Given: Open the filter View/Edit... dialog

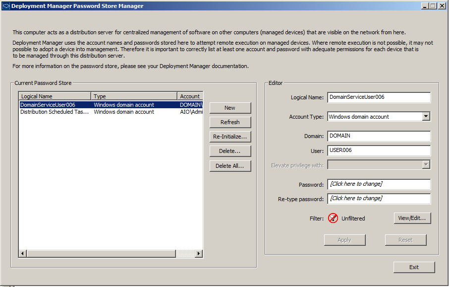Looking at the screenshot, I should pyautogui.click(x=412, y=218).
